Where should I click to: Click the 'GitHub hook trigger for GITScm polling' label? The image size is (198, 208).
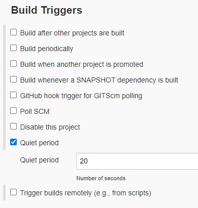(x=81, y=96)
